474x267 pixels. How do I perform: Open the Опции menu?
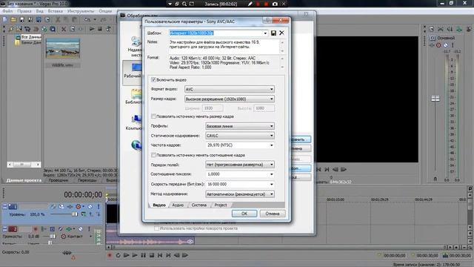point(105,11)
